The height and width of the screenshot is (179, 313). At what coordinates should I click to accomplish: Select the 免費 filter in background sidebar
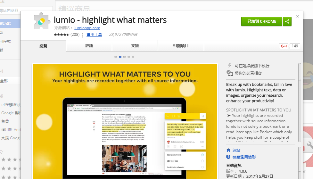(x=5, y=121)
